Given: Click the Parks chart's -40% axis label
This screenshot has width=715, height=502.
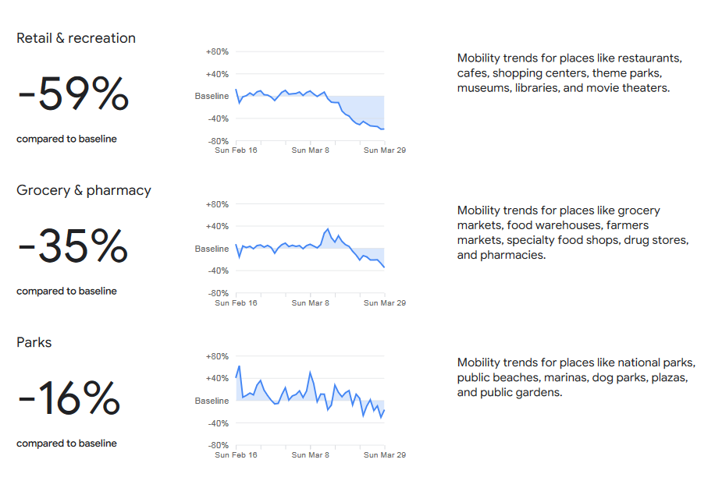Looking at the screenshot, I should [x=218, y=423].
